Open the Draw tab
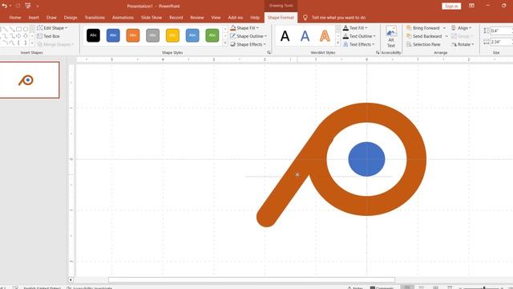 point(51,18)
